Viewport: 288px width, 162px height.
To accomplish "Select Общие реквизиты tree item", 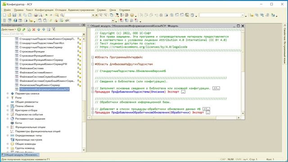I will point(27,102).
